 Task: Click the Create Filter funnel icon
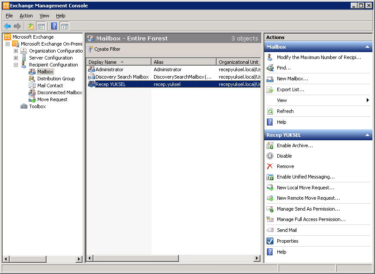tap(90, 49)
